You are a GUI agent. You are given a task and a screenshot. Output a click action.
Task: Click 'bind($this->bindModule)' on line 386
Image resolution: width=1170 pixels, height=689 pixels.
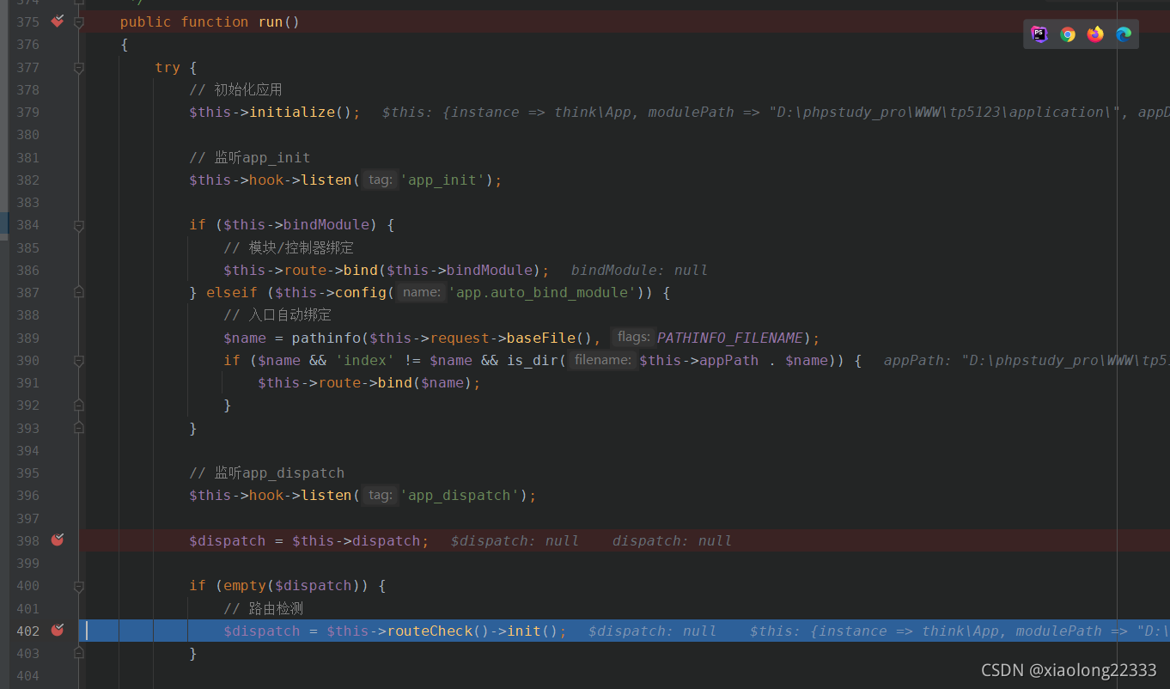441,270
